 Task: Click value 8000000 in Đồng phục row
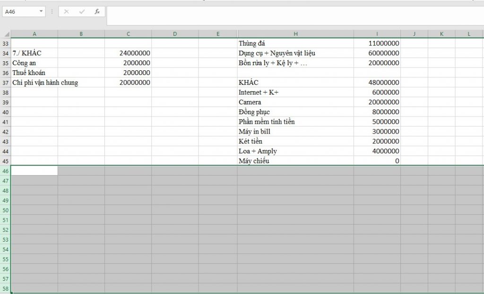coord(377,112)
